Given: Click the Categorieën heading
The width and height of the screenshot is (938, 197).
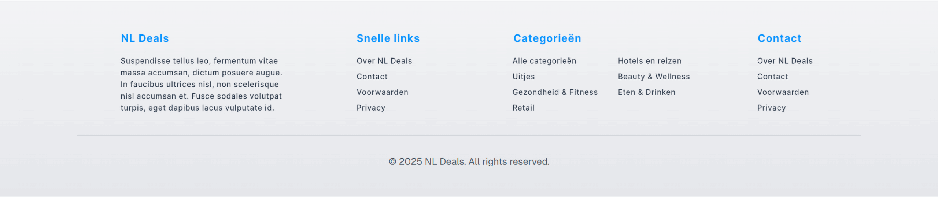Looking at the screenshot, I should [547, 38].
